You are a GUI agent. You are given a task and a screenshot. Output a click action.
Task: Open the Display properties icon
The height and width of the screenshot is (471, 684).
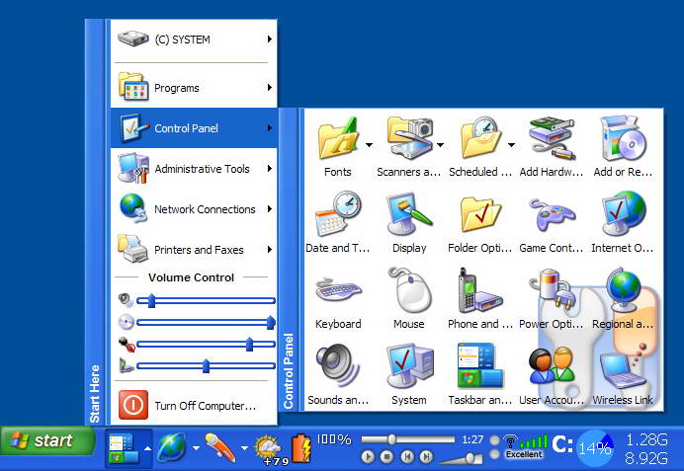[x=409, y=214]
